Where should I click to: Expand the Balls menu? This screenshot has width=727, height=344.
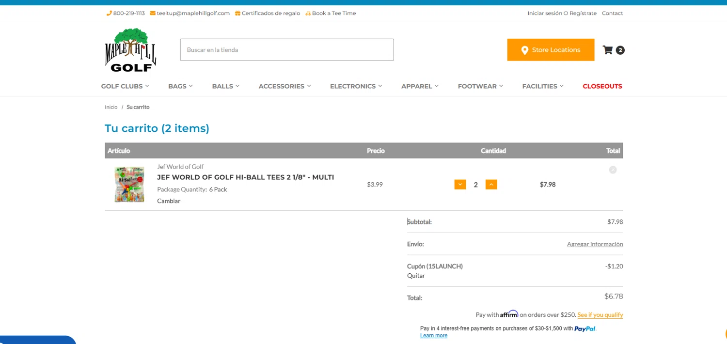click(x=225, y=86)
